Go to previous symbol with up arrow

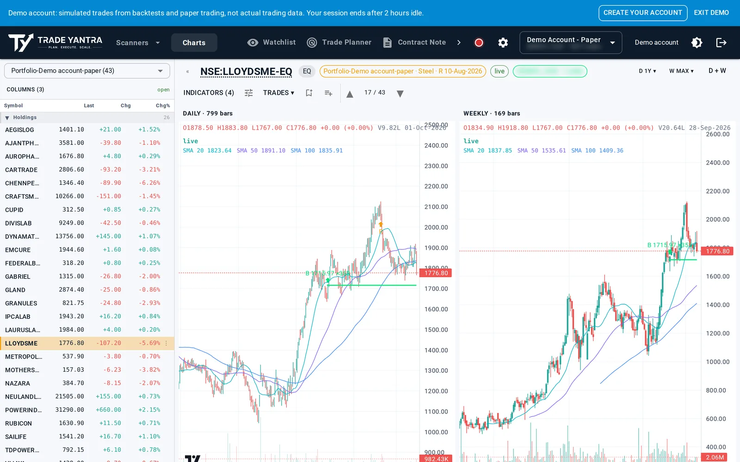click(x=350, y=94)
